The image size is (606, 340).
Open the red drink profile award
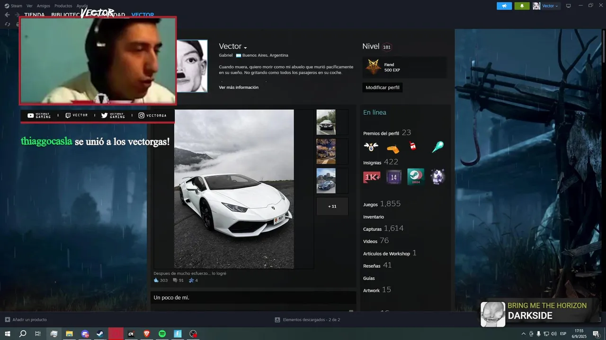click(x=413, y=146)
